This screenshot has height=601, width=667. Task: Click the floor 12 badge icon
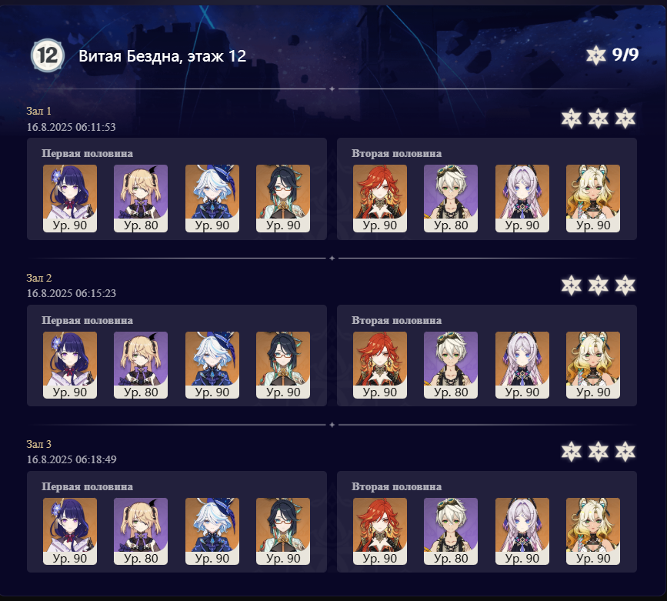coord(48,55)
